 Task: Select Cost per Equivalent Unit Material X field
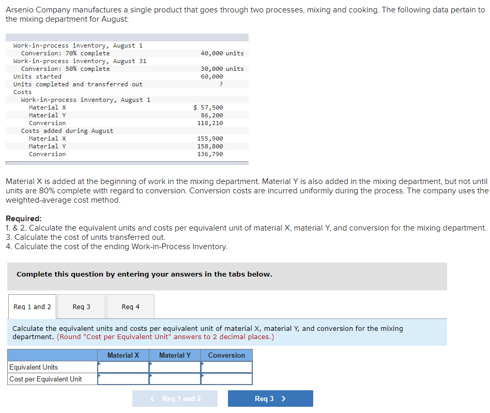coord(123,379)
